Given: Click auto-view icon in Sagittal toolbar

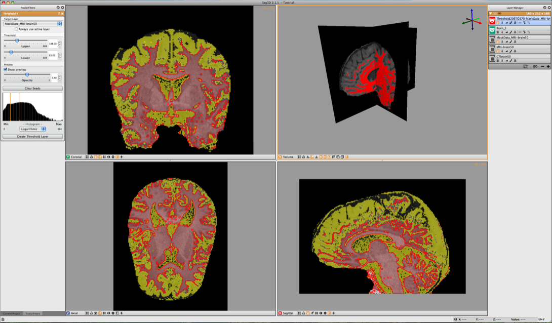Looking at the screenshot, I should (x=299, y=313).
